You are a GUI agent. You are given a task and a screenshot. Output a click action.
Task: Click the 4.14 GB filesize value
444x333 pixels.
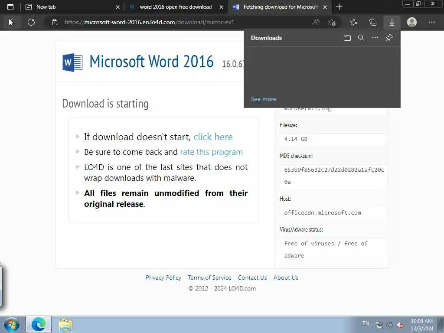296,139
